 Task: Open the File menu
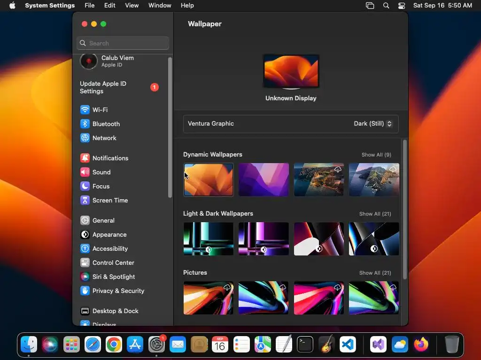pos(90,6)
